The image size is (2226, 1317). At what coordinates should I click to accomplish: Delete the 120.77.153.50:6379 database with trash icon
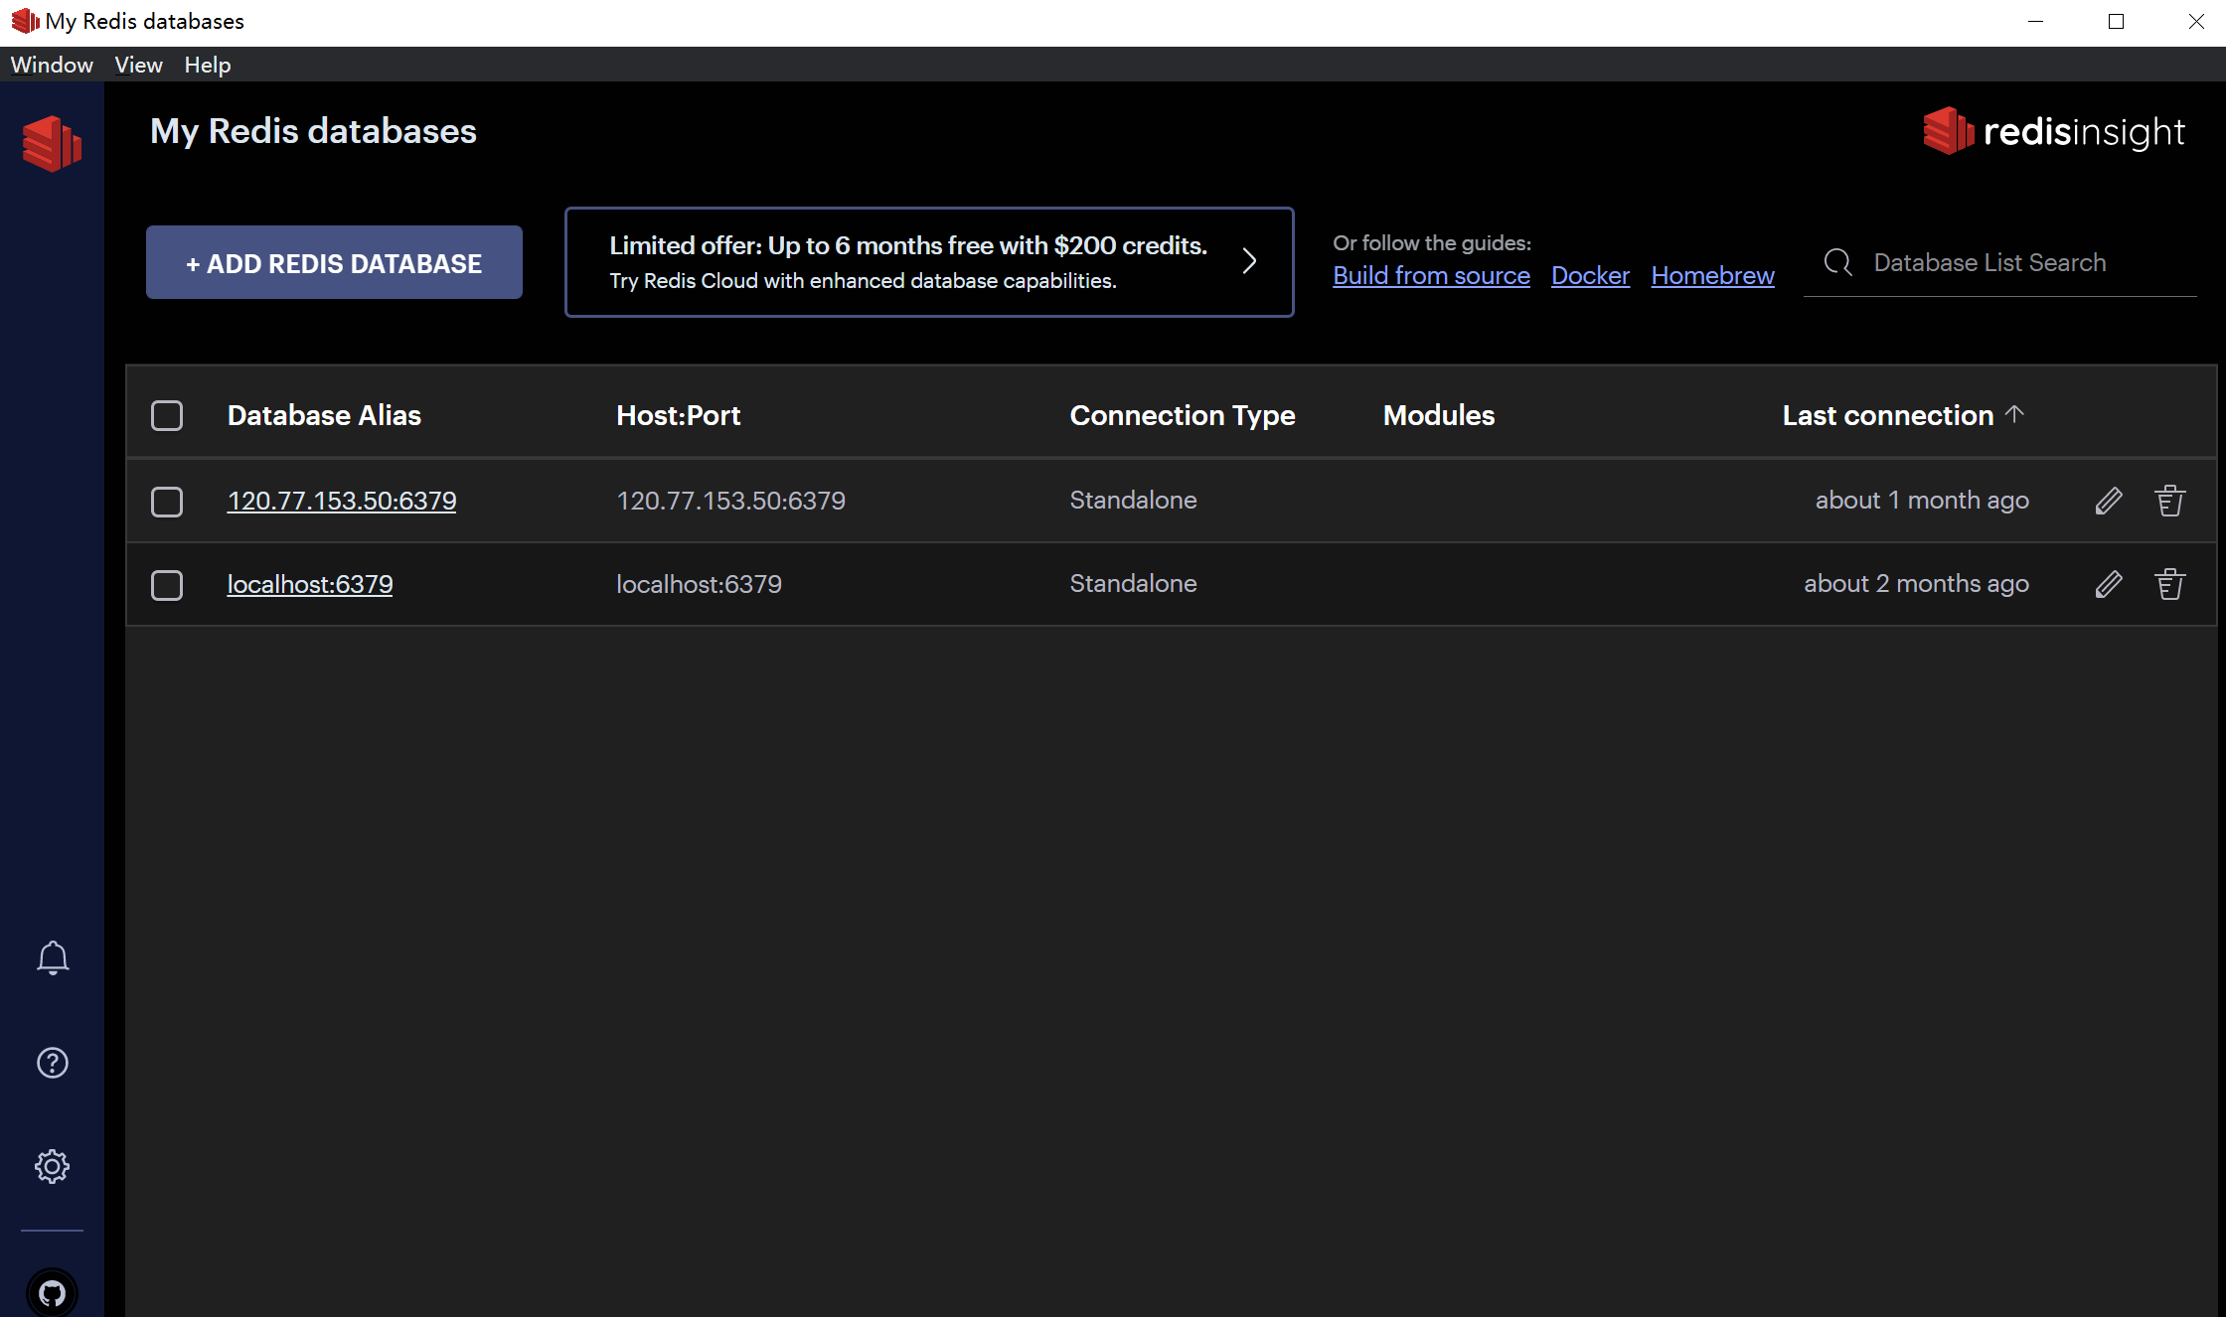[2169, 501]
